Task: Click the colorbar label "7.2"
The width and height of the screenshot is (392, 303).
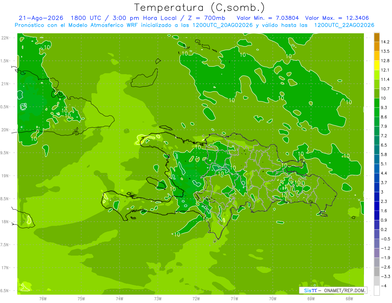Action: pos(384,136)
